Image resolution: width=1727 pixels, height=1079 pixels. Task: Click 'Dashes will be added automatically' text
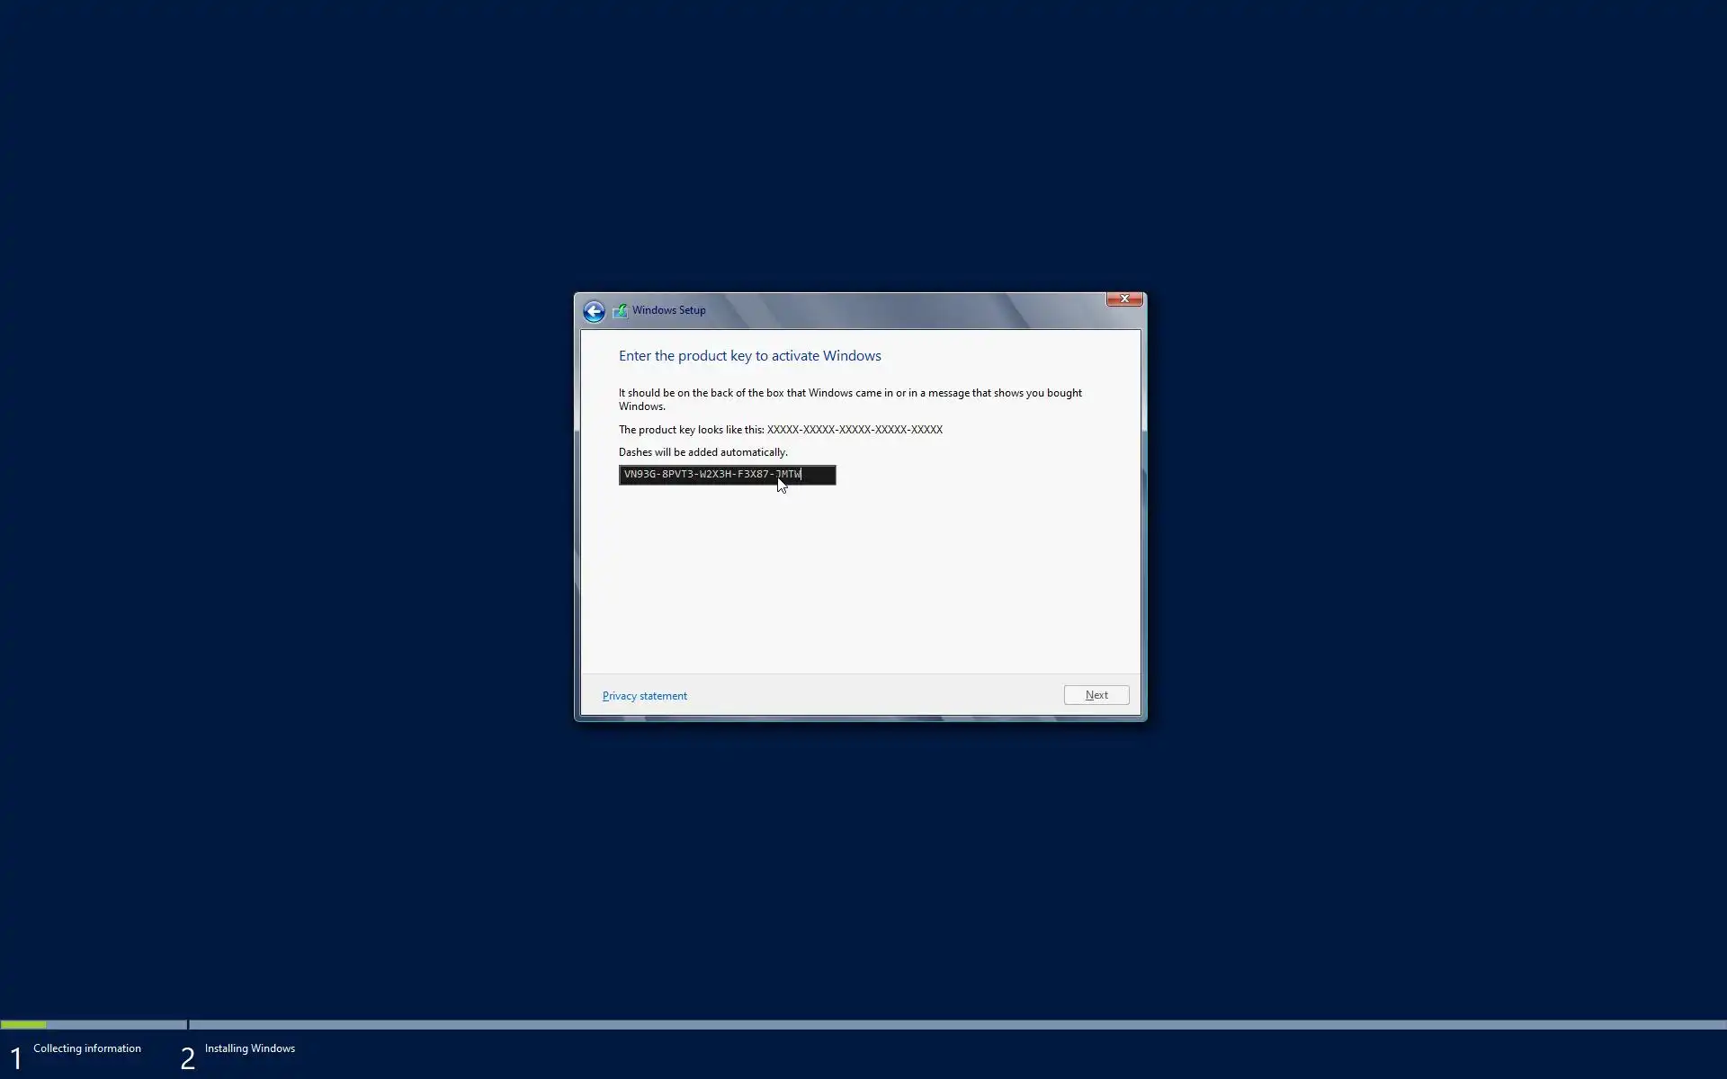[x=702, y=452]
